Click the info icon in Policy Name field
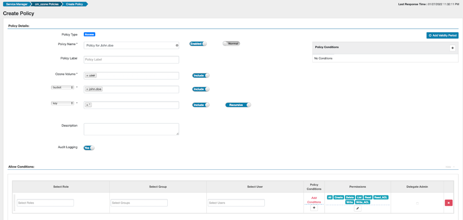 coord(177,46)
